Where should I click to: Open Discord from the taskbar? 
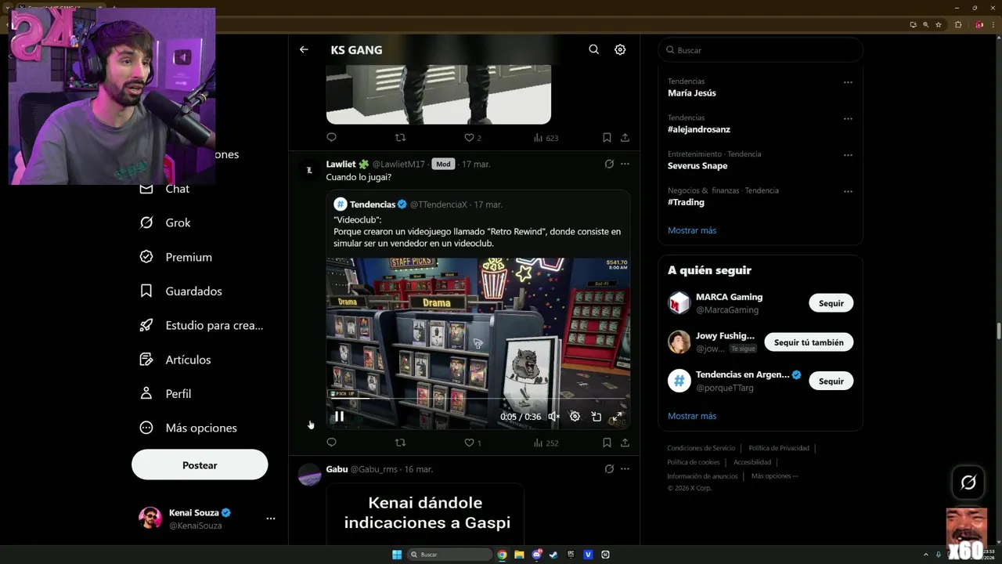(536, 555)
